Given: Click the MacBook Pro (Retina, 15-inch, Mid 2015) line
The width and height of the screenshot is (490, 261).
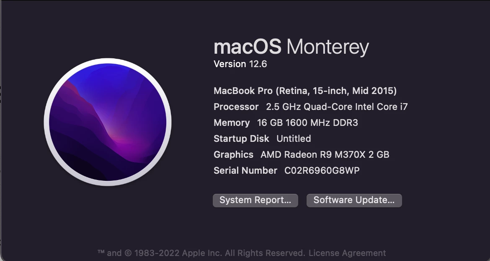Looking at the screenshot, I should point(305,91).
